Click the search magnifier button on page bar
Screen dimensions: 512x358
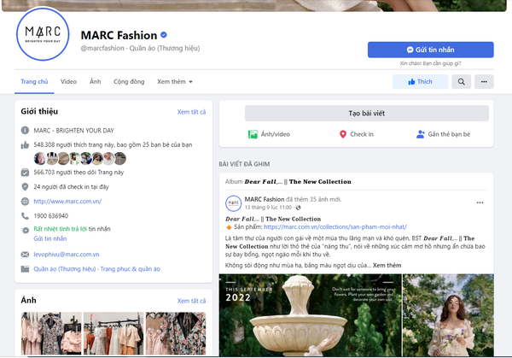click(461, 82)
